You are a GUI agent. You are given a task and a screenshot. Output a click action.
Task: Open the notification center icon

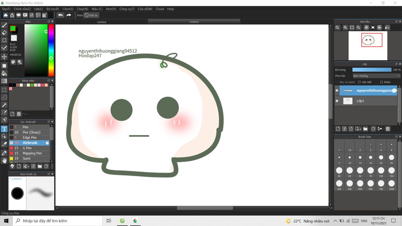393,221
